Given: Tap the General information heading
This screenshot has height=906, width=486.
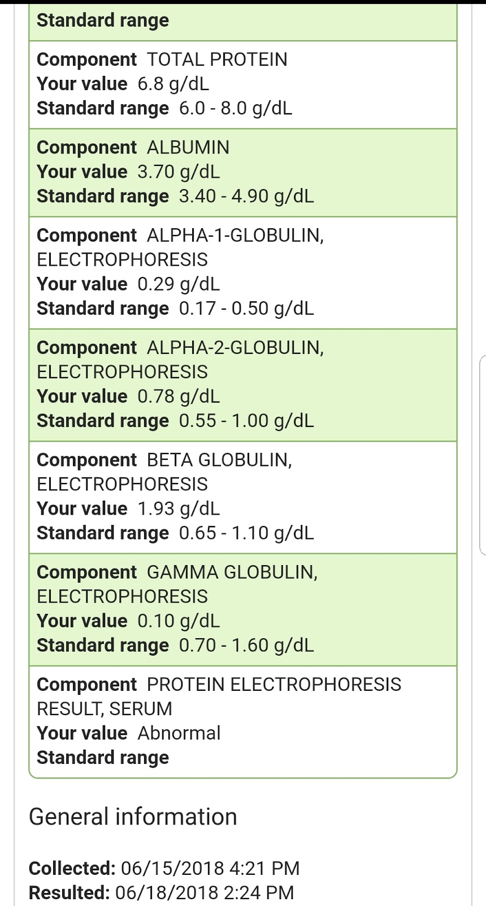Looking at the screenshot, I should tap(133, 817).
